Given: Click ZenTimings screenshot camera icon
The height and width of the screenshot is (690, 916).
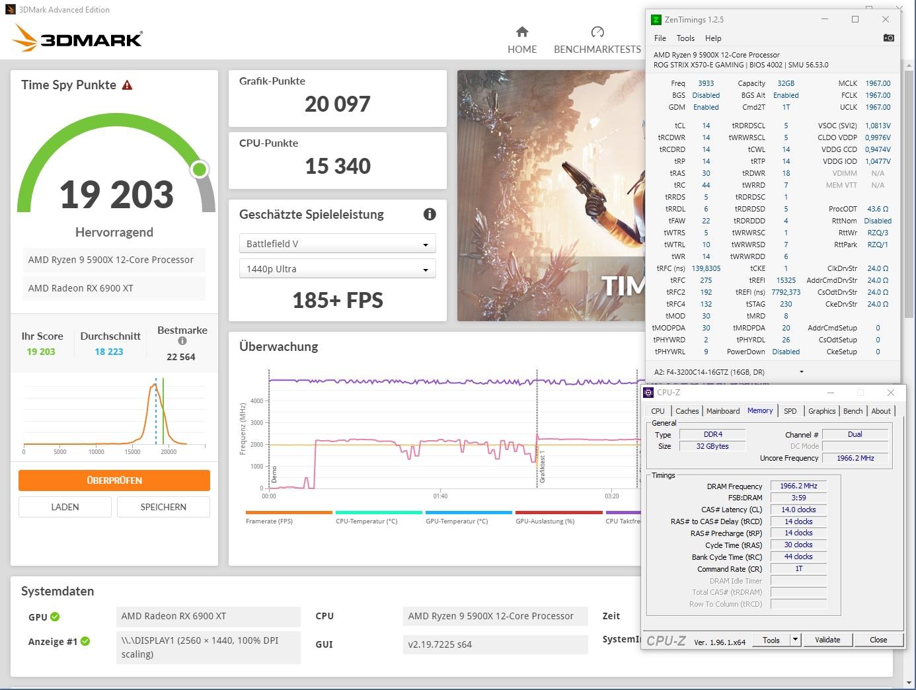Looking at the screenshot, I should pyautogui.click(x=889, y=38).
